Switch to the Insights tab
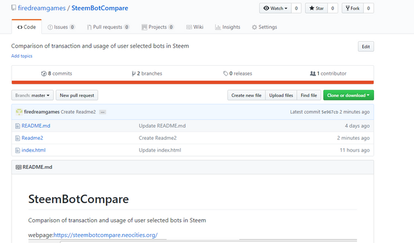Image resolution: width=414 pixels, height=243 pixels. tap(228, 27)
